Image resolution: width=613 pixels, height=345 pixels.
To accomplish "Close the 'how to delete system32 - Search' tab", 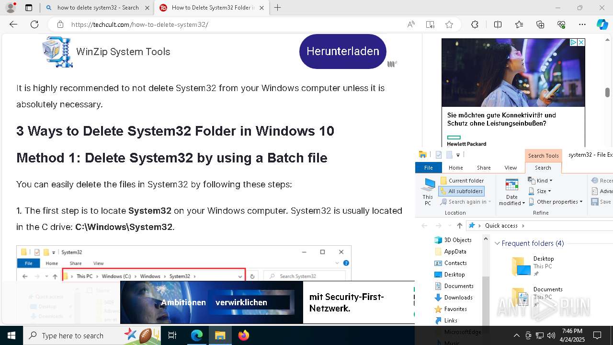I will [x=147, y=8].
